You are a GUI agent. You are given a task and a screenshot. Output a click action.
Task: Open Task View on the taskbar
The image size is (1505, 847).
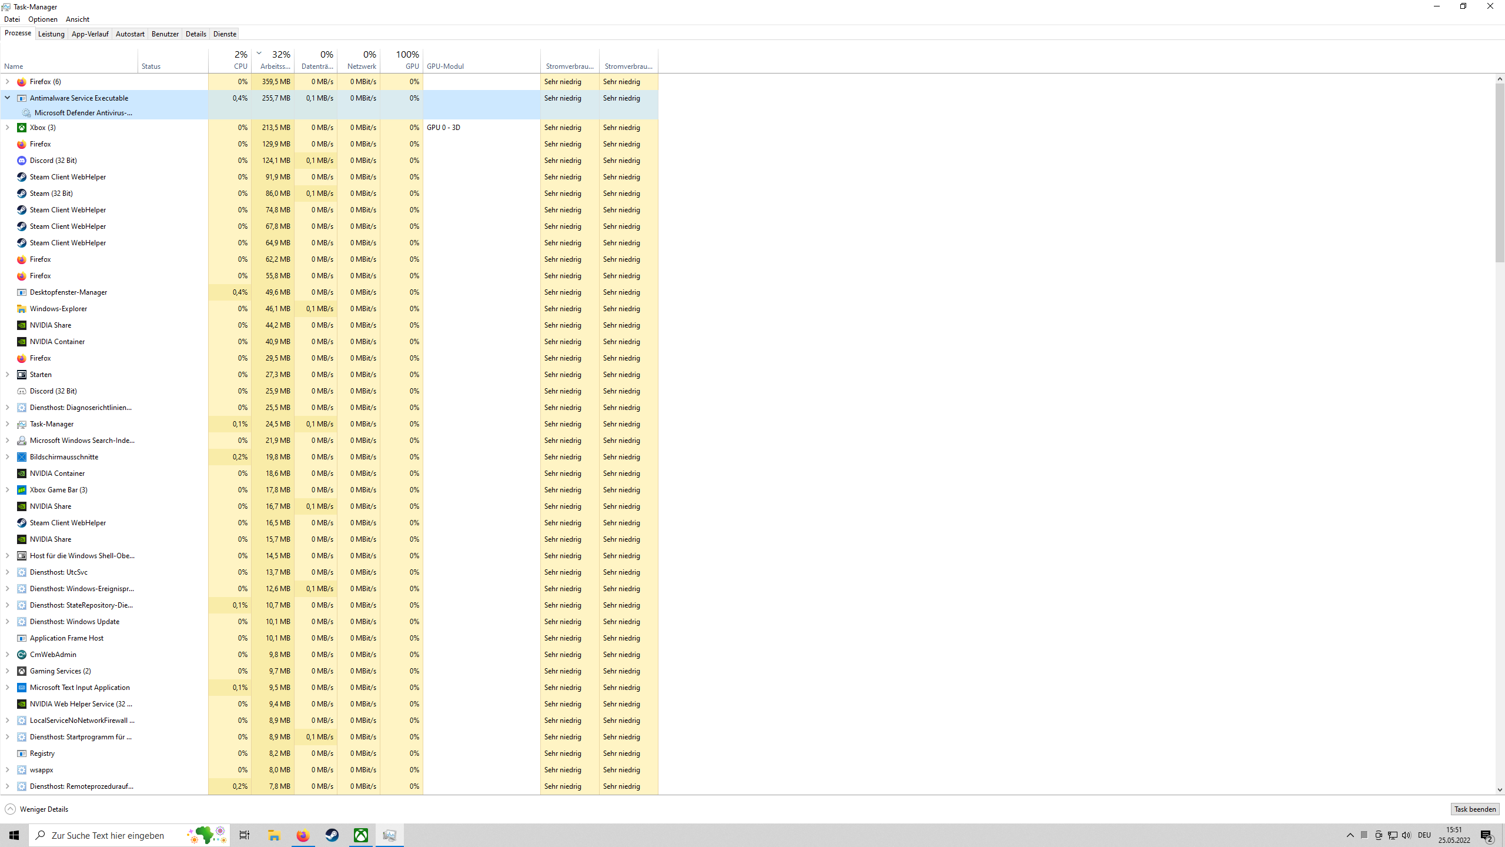point(245,835)
